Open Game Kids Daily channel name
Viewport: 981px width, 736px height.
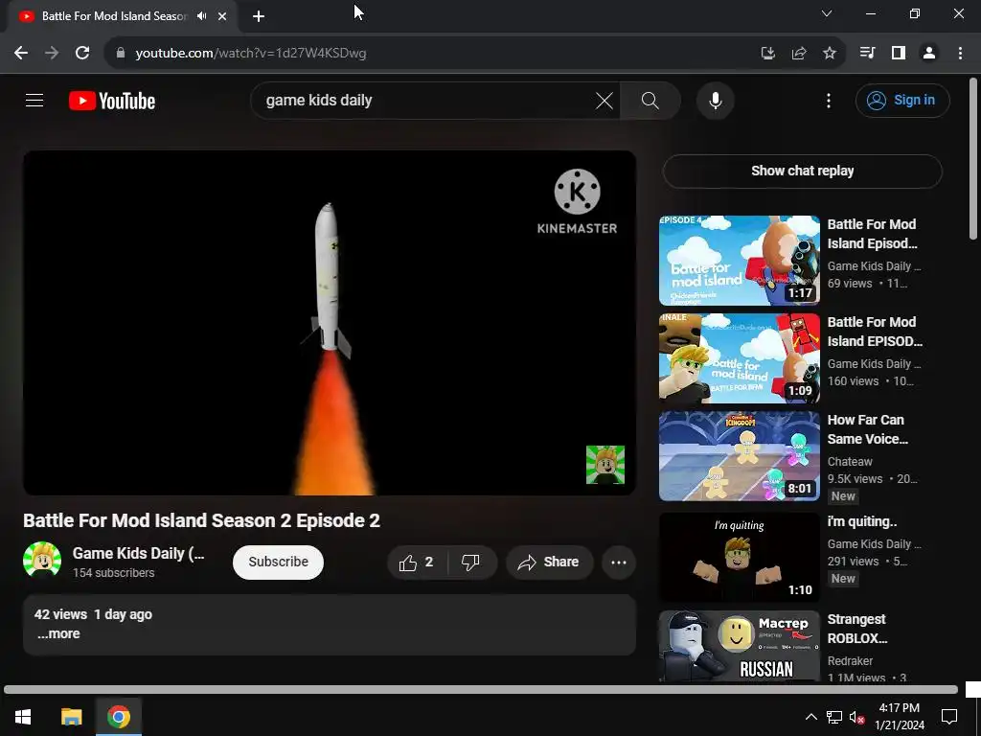click(138, 553)
